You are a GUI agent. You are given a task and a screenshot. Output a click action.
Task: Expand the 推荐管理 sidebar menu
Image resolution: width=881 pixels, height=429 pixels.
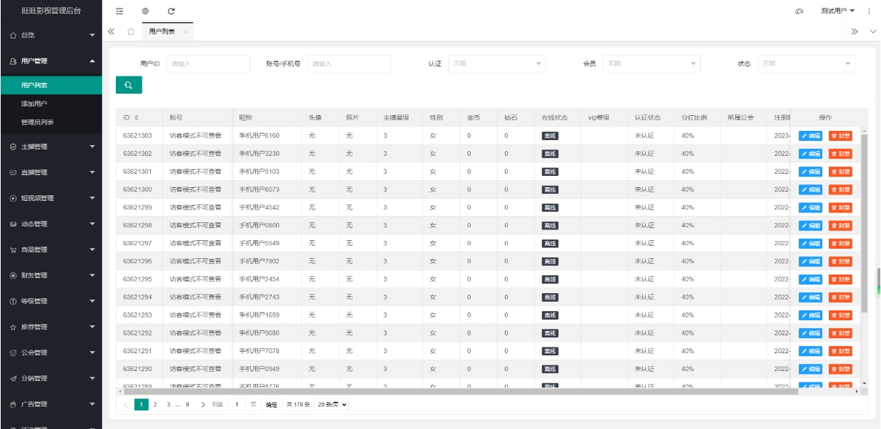(x=51, y=327)
